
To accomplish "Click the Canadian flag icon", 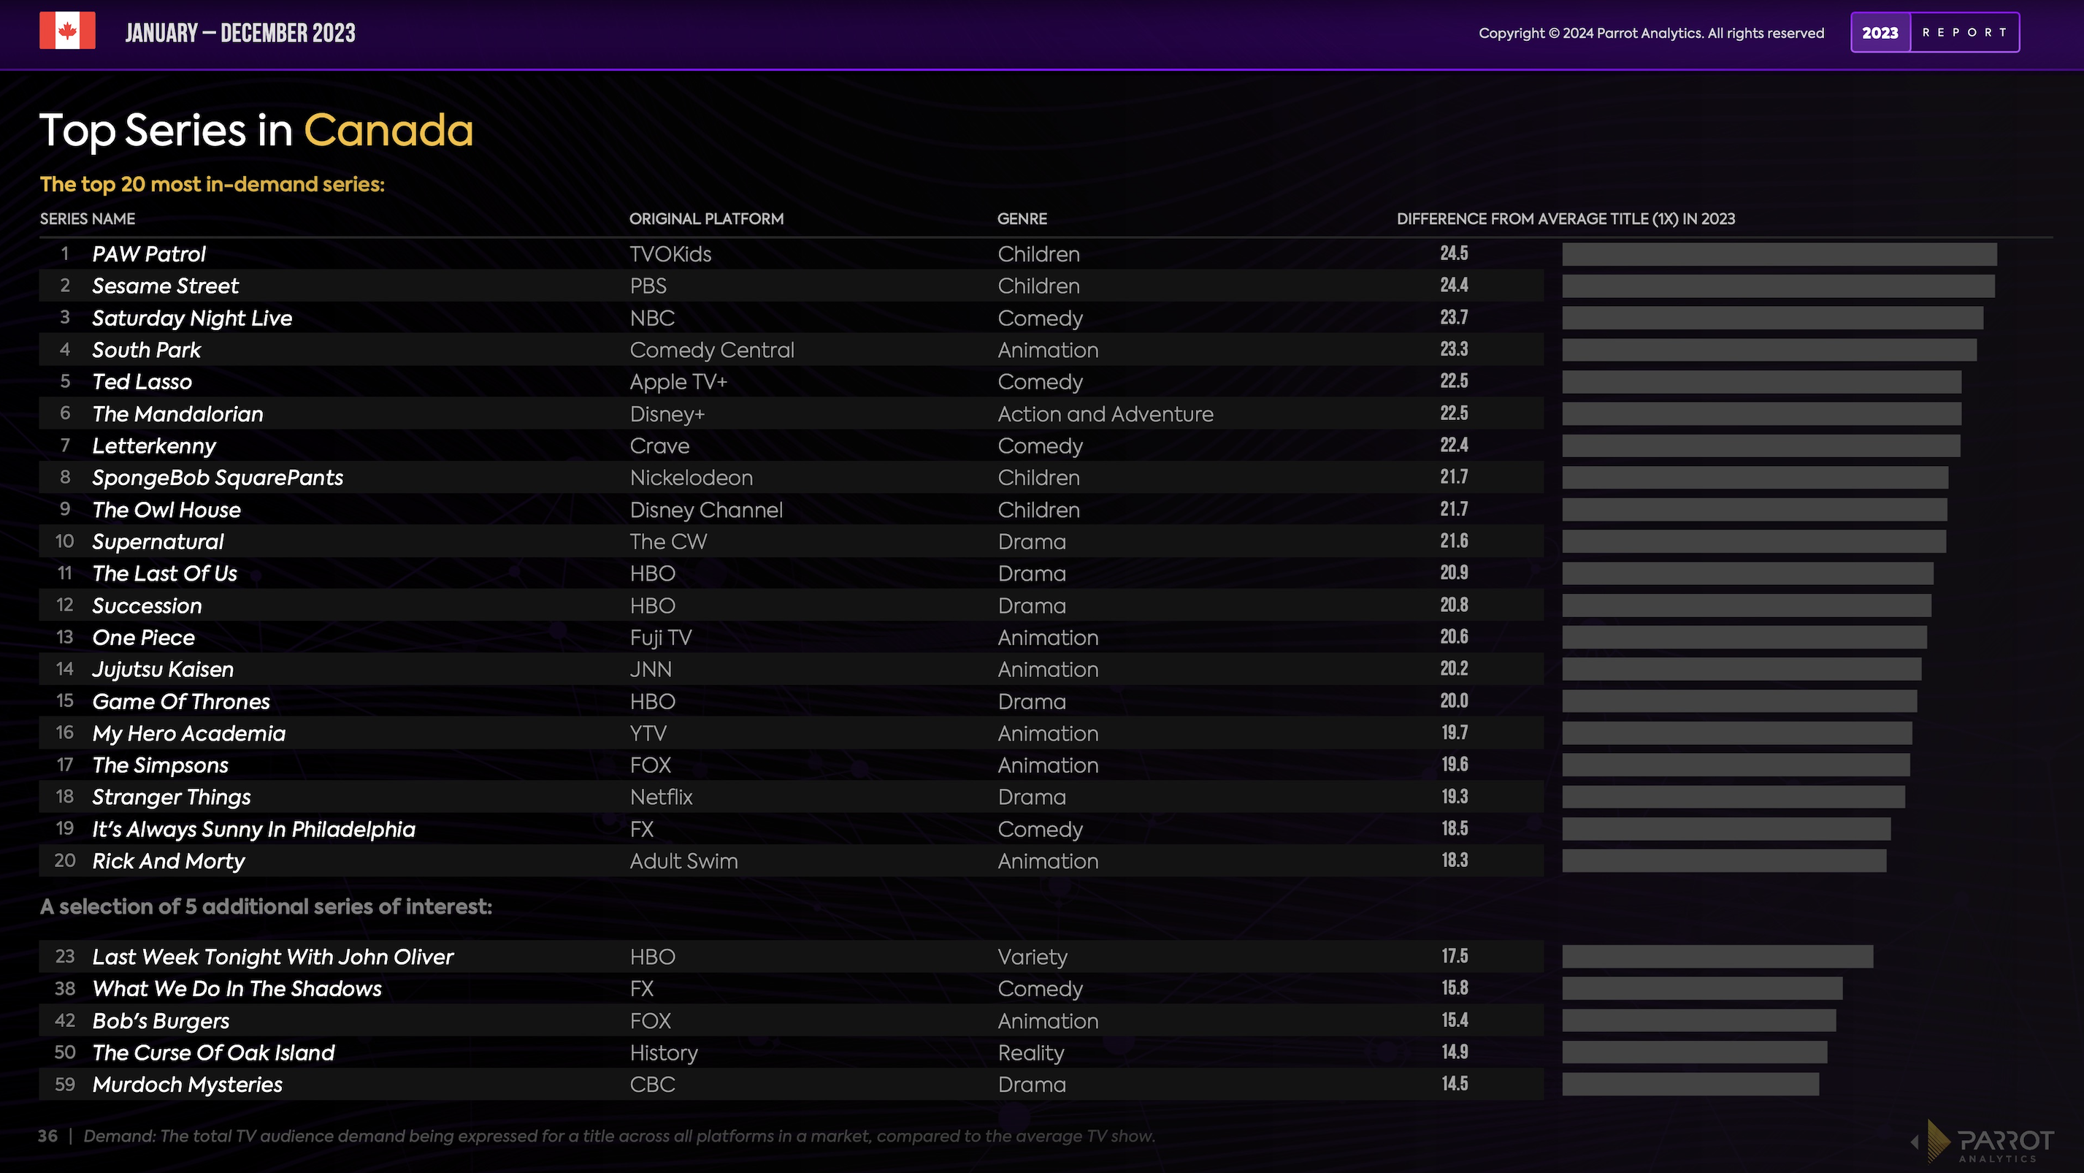I will pos(67,31).
